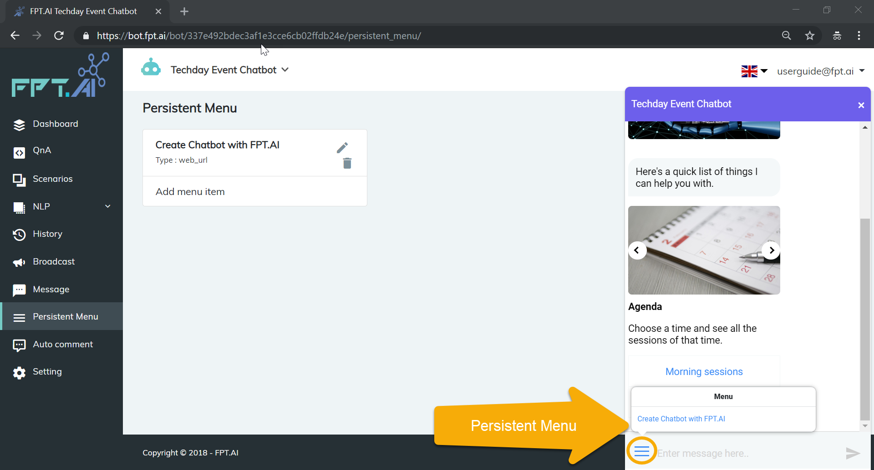The image size is (874, 470).
Task: Close the FPT.AI Techday Event Chatbot tab
Action: pyautogui.click(x=158, y=11)
